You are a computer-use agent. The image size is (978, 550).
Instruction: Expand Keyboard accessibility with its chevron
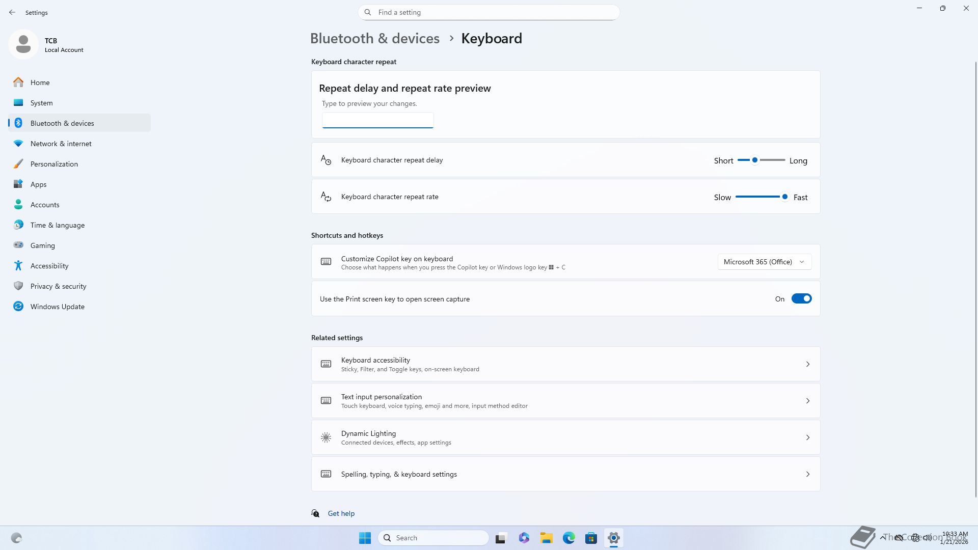click(x=807, y=364)
